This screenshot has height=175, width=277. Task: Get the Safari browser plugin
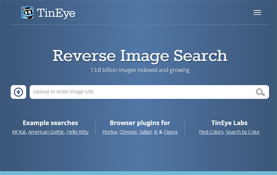(145, 132)
